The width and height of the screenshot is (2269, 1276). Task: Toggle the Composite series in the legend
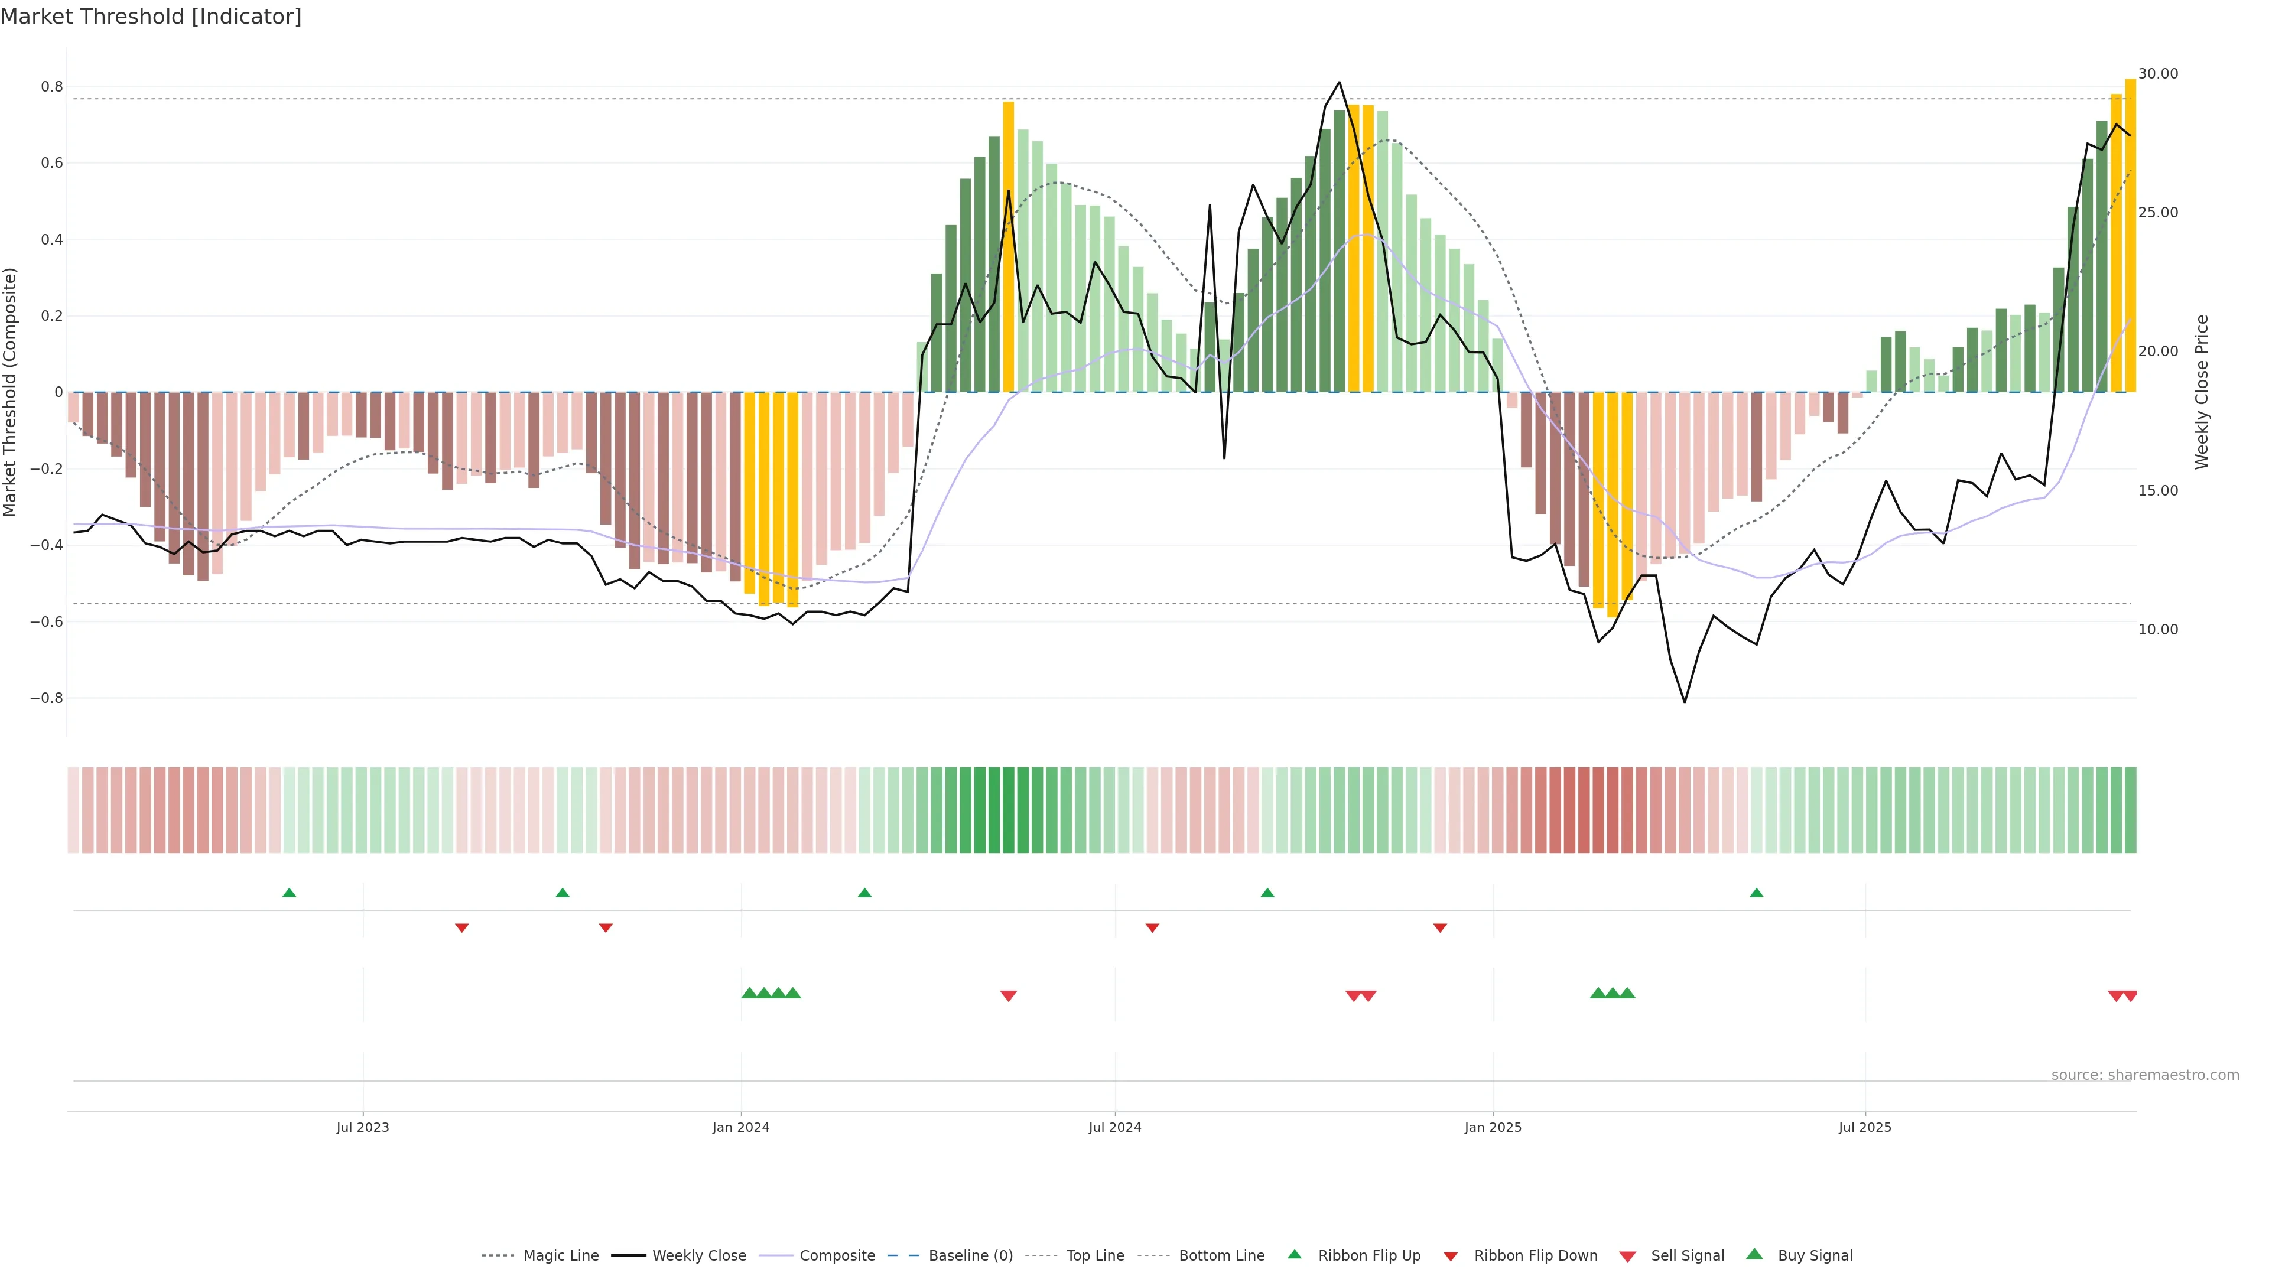[837, 1256]
